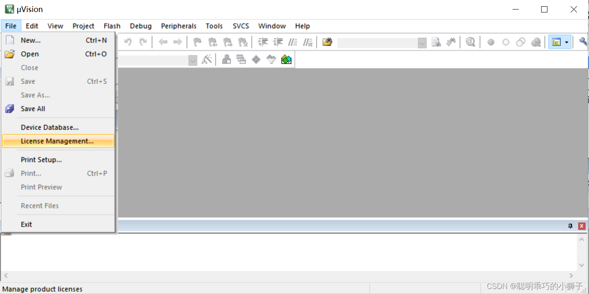Launch Pack Installer green icon
This screenshot has width=589, height=294.
(286, 60)
